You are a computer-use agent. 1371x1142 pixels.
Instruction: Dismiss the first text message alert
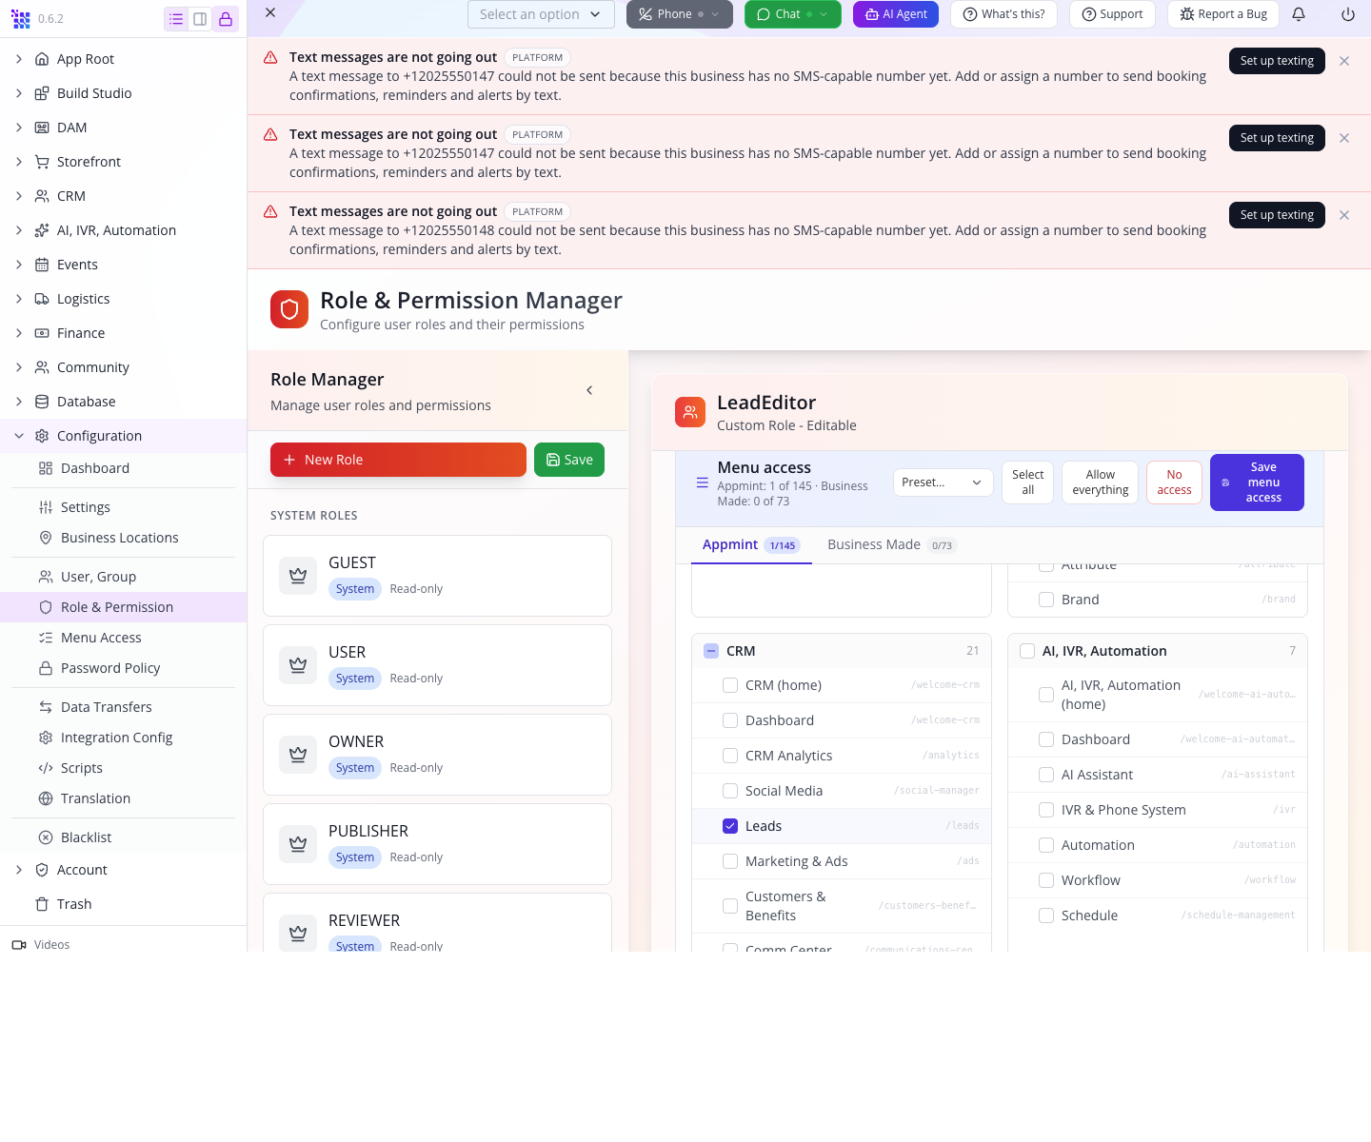[x=1344, y=61]
